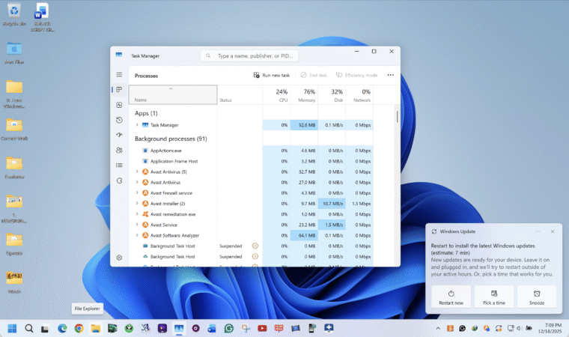Click Pick a time in update notification
Screen dimensions: 569x337
(494, 297)
